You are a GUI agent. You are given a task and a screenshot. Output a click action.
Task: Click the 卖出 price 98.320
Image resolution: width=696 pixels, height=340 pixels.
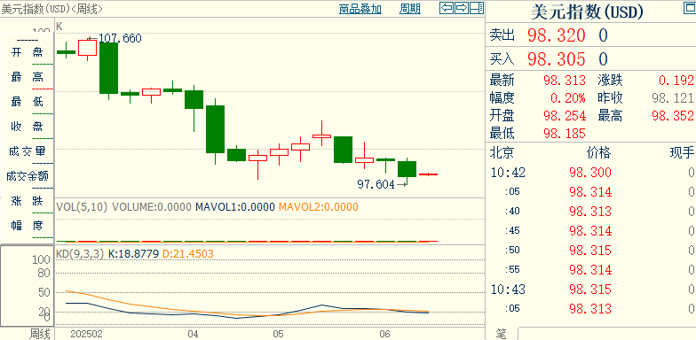click(556, 35)
